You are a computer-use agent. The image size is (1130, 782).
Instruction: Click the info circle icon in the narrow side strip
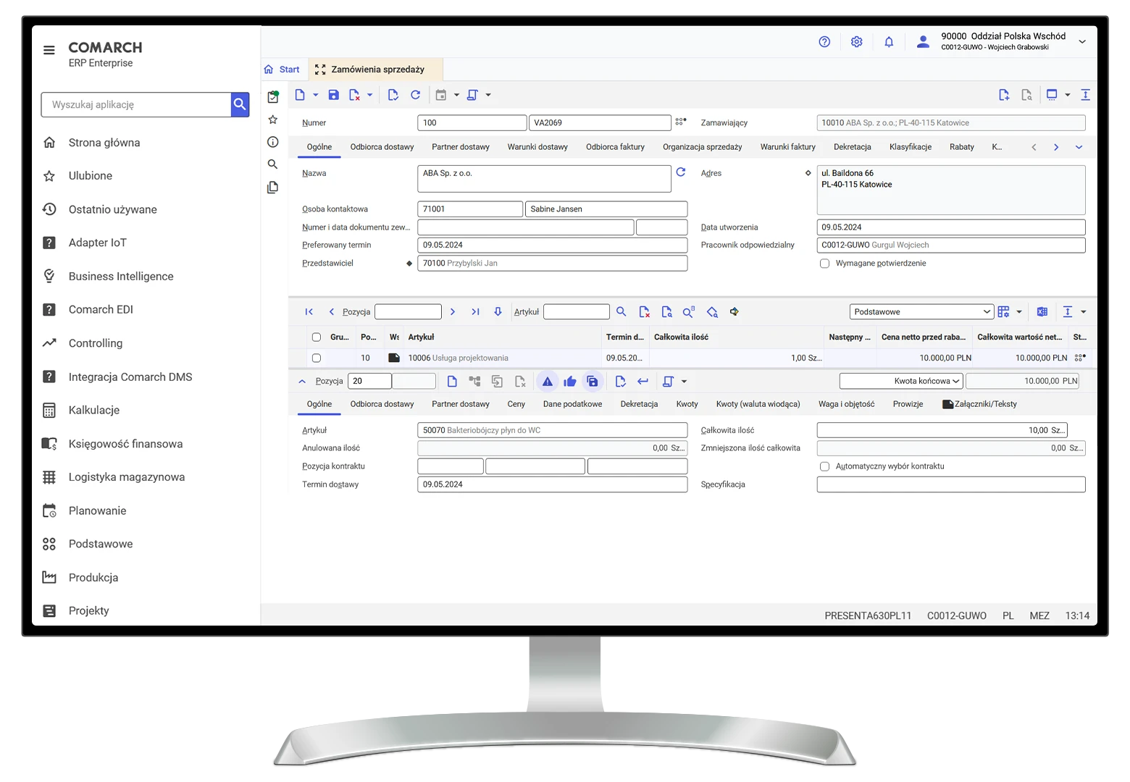coord(273,142)
